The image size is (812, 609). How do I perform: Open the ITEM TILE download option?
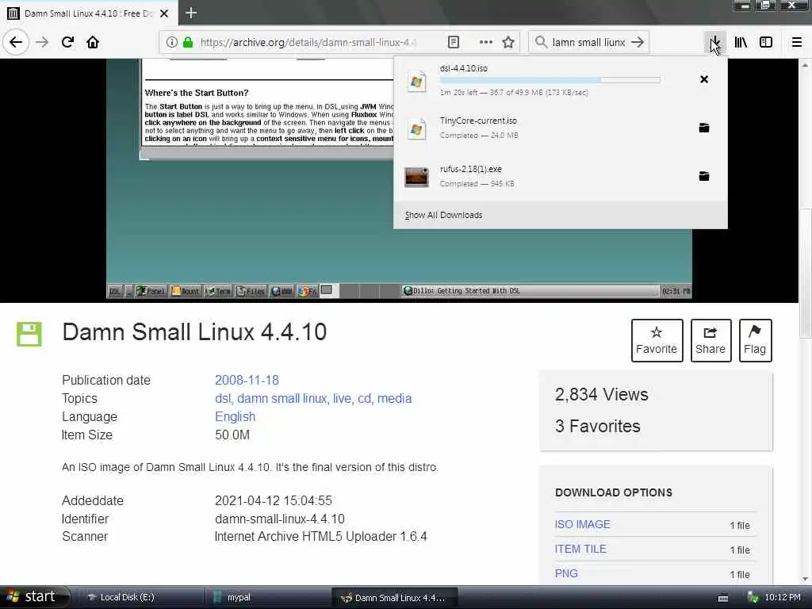tap(580, 549)
